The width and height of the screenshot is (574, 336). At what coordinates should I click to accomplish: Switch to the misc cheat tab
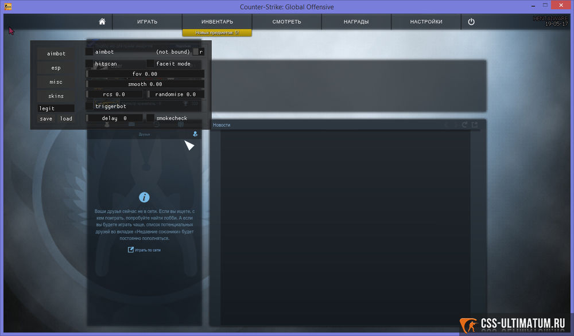tap(56, 82)
